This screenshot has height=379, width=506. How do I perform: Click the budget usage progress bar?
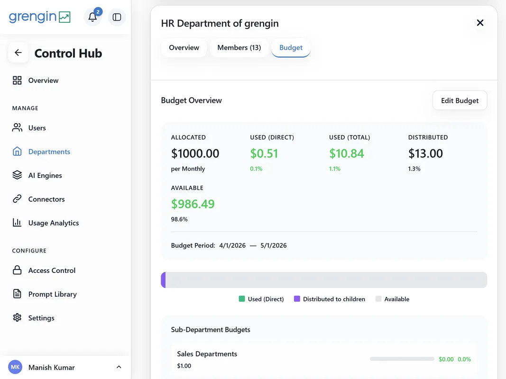coord(324,280)
